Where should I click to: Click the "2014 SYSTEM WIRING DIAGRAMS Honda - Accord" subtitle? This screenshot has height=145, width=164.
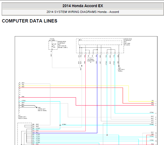[83, 12]
